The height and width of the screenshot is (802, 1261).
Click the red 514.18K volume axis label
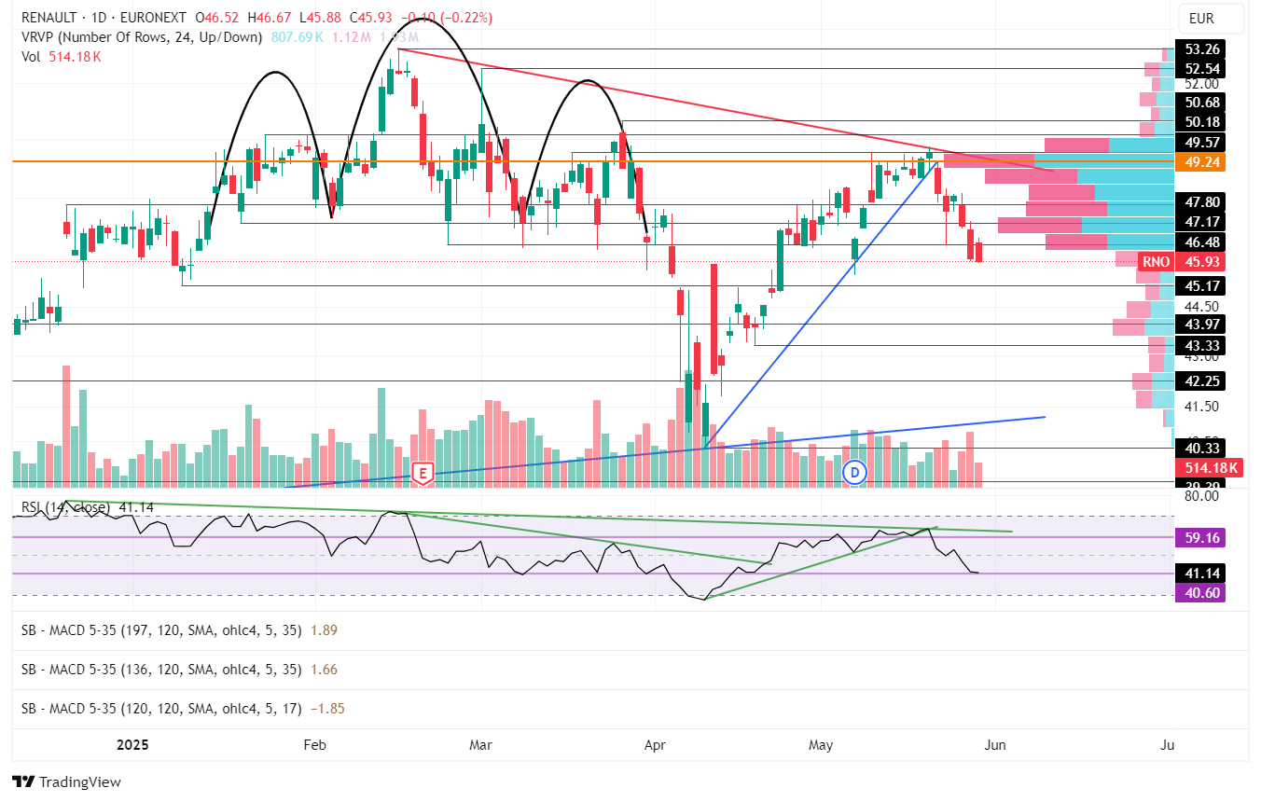click(1210, 468)
